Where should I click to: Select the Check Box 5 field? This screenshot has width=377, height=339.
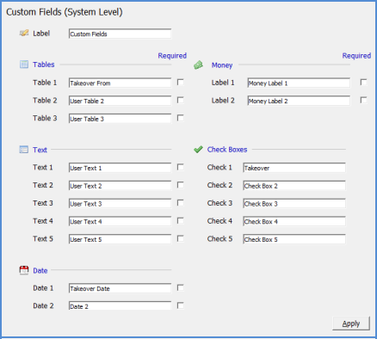coord(294,239)
